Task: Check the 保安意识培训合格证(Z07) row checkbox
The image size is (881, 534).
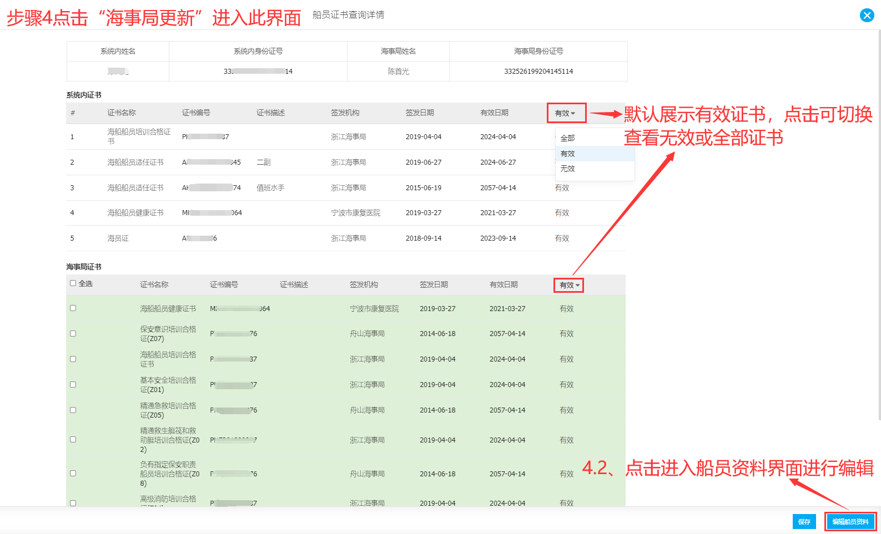Action: 73,334
